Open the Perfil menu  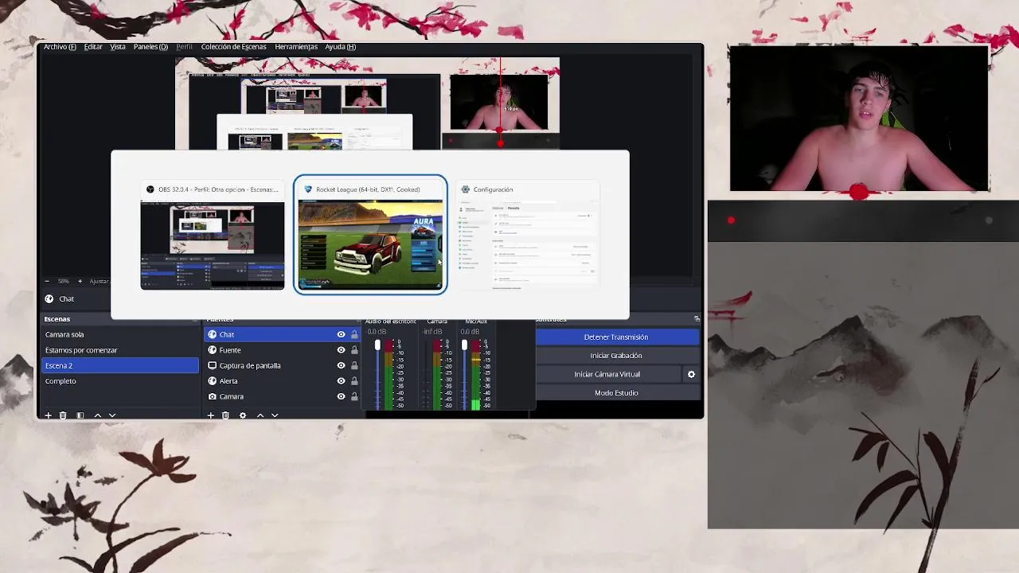184,47
